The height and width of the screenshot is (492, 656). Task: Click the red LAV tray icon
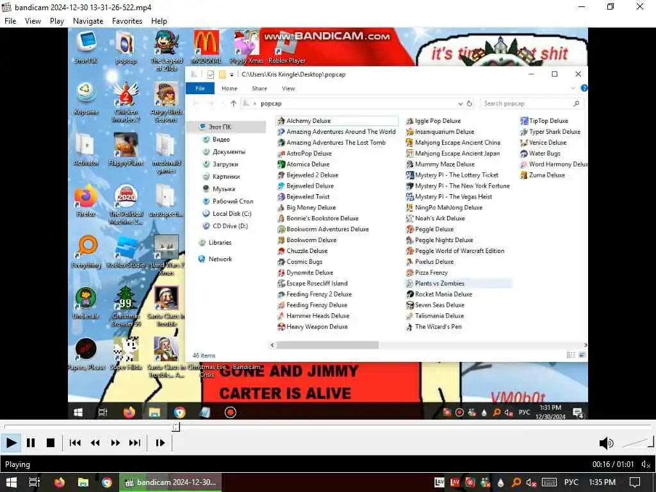455,482
